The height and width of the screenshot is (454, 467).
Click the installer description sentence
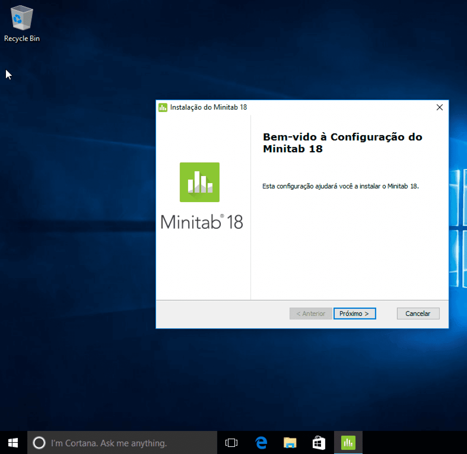(340, 186)
